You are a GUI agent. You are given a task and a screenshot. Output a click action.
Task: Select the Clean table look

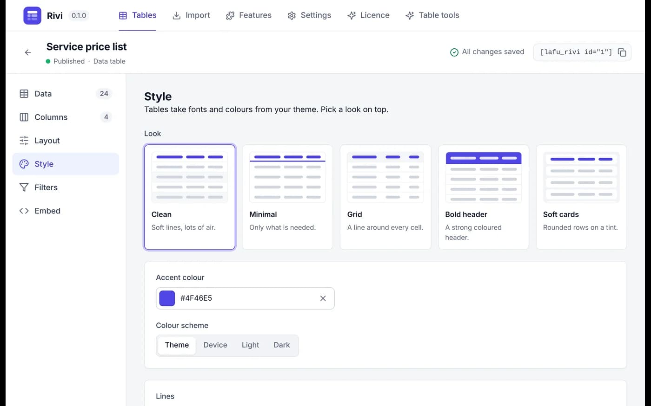pos(190,197)
